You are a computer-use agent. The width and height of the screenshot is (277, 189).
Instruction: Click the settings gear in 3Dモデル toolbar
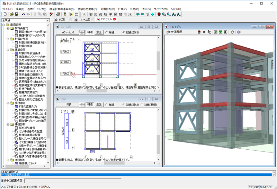(x=239, y=32)
